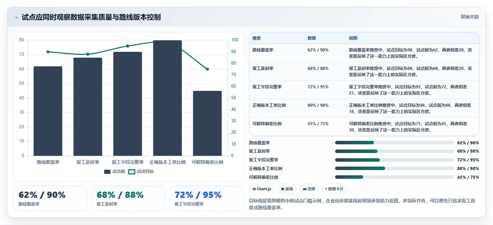Click the 68% / 88% table cell

pos(318,69)
